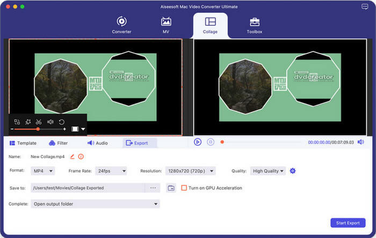Image resolution: width=376 pixels, height=238 pixels.
Task: Click the reset rotate arrow icon
Action: (x=61, y=122)
